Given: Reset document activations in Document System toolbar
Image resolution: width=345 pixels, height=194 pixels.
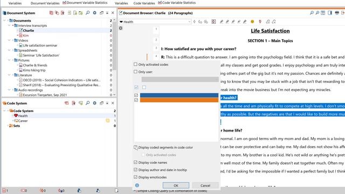Looking at the screenshot, I should [51, 13].
